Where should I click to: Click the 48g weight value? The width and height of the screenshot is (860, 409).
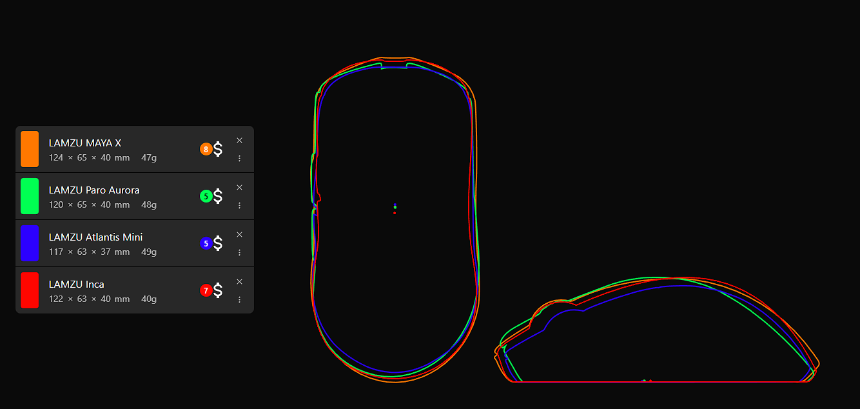click(149, 205)
